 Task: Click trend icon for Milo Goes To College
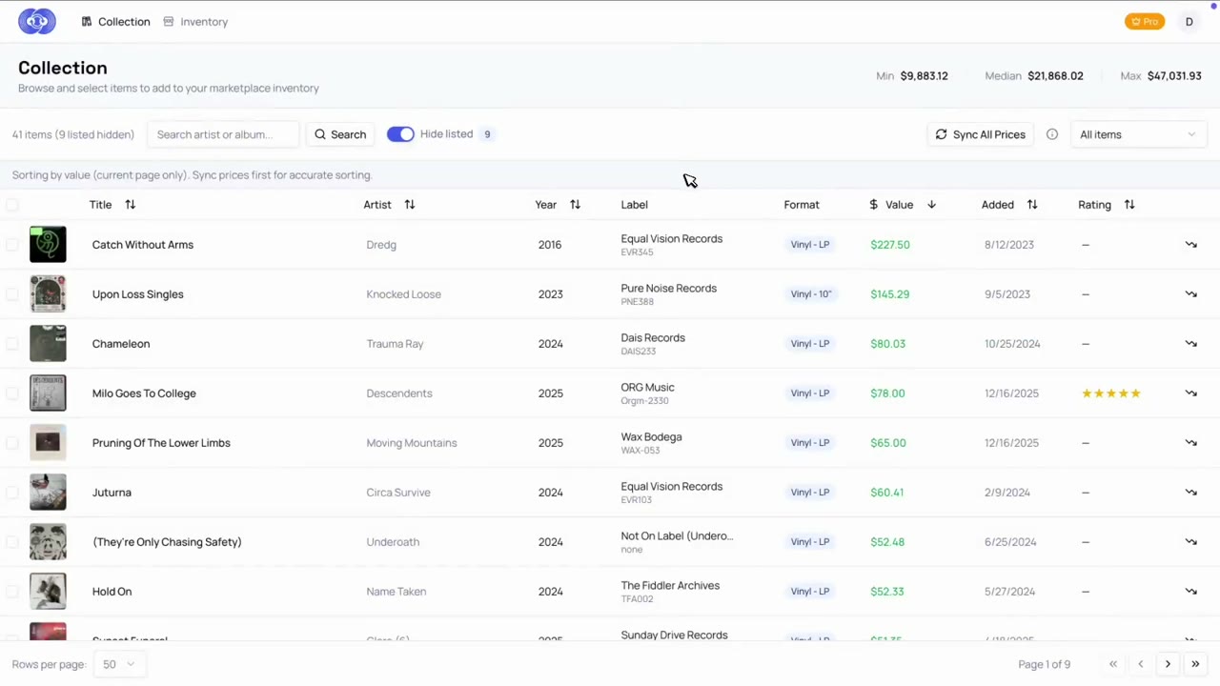click(1191, 393)
